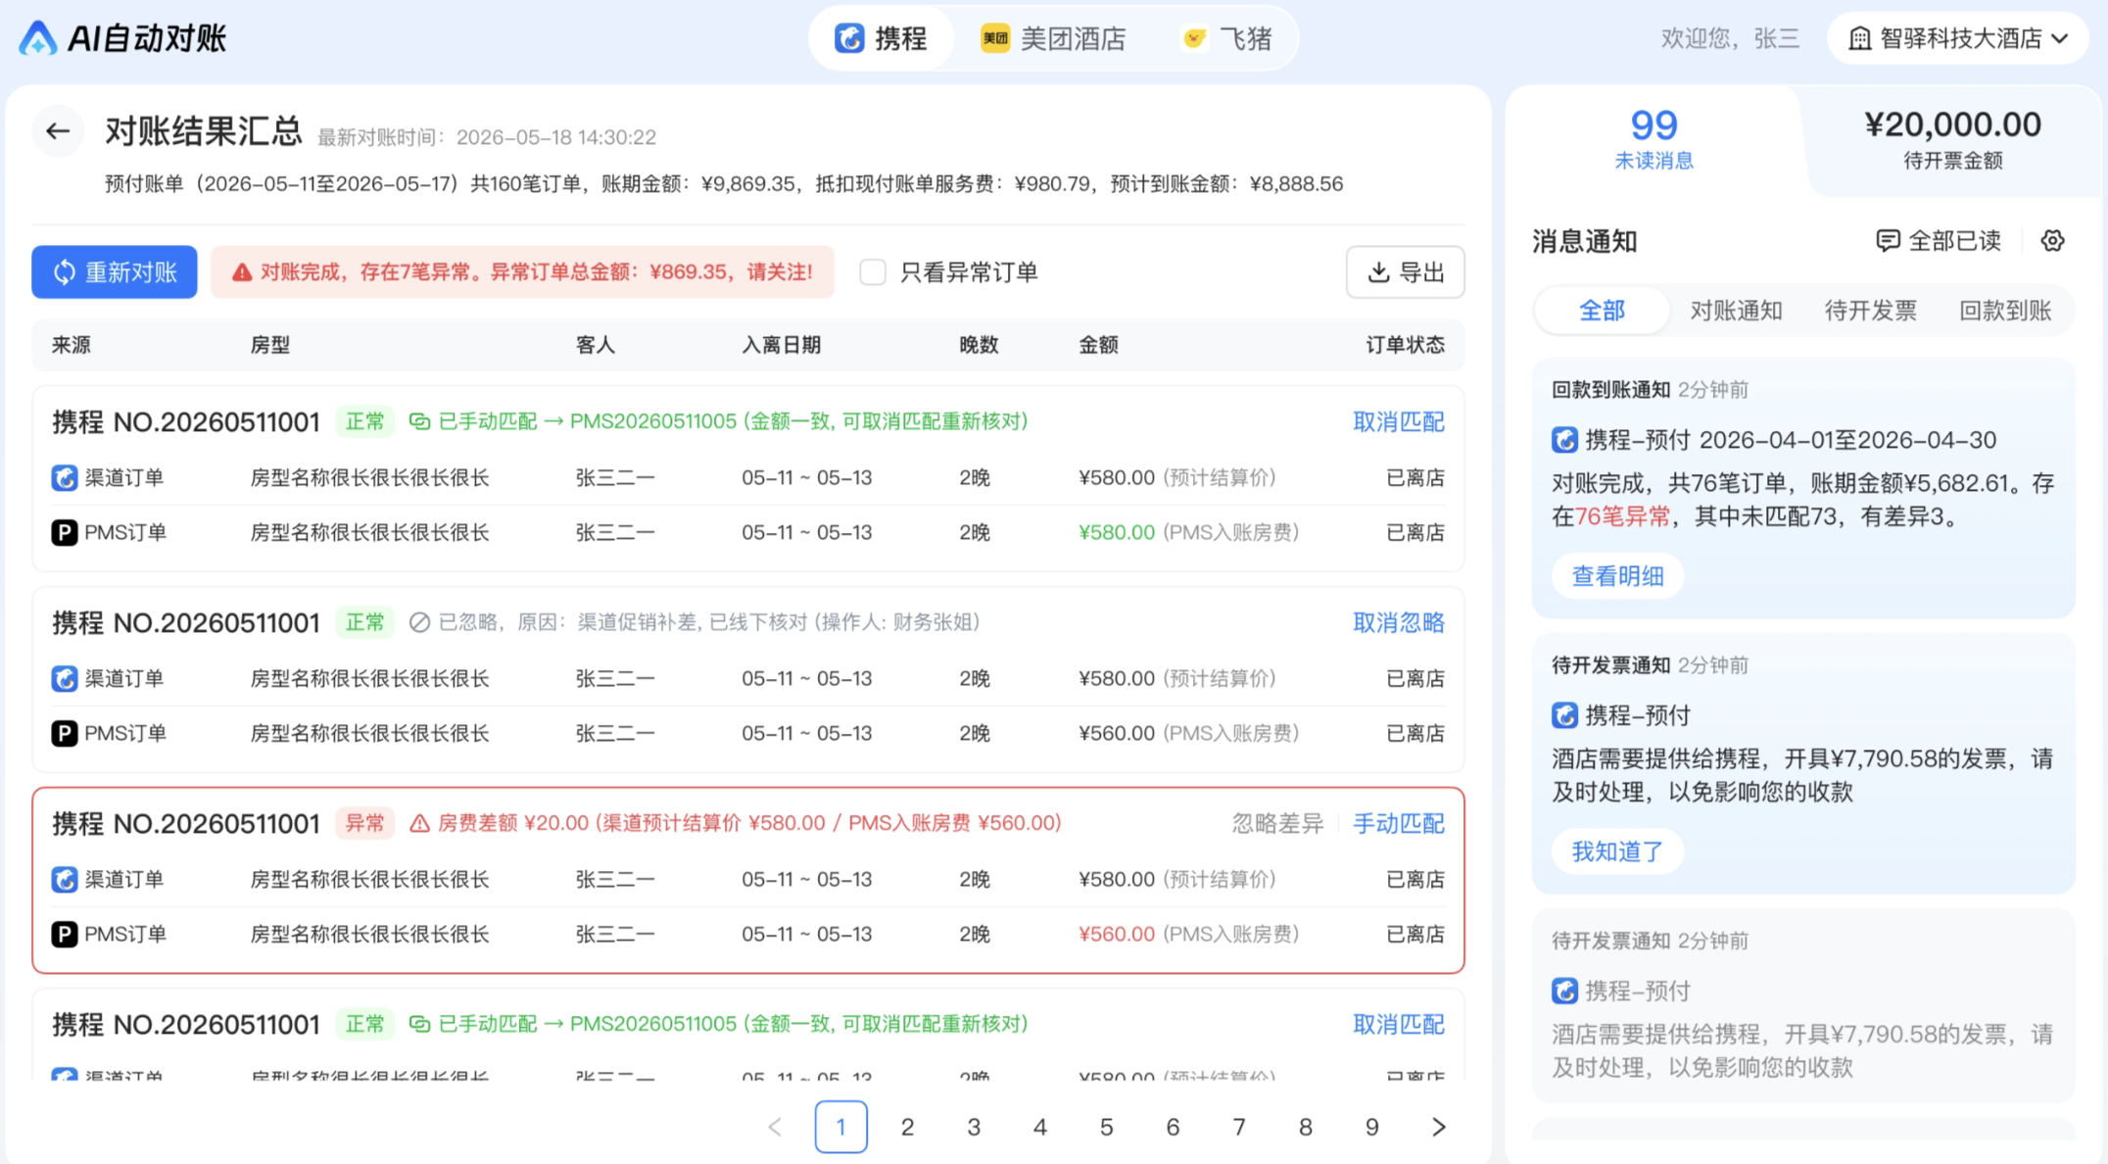Switch to 飞猪 tab
The height and width of the screenshot is (1164, 2108).
[x=1227, y=38]
